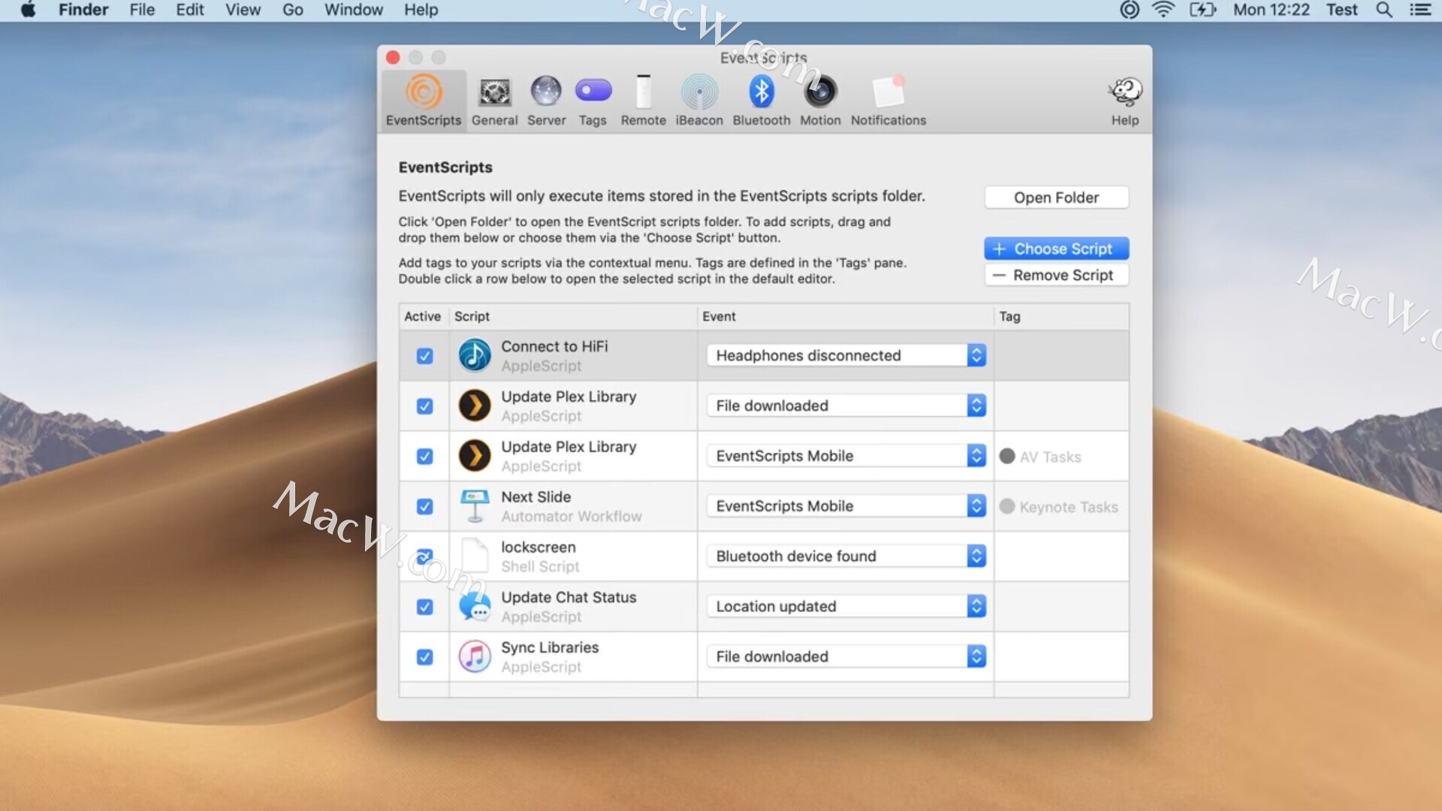This screenshot has height=811, width=1442.
Task: Click the AV Tasks tag dot
Action: [x=1007, y=456]
